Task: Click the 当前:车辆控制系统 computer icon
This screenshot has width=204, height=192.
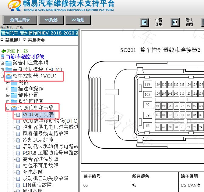Action: (x=3, y=56)
